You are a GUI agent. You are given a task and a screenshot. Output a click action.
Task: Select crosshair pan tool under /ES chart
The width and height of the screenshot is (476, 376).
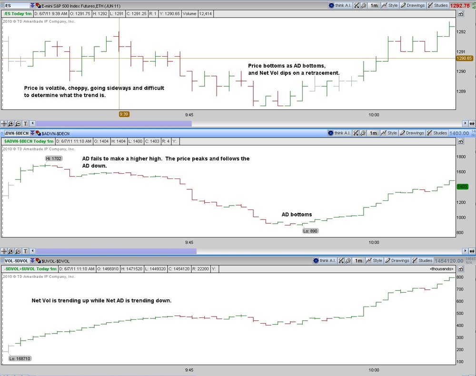(4, 124)
